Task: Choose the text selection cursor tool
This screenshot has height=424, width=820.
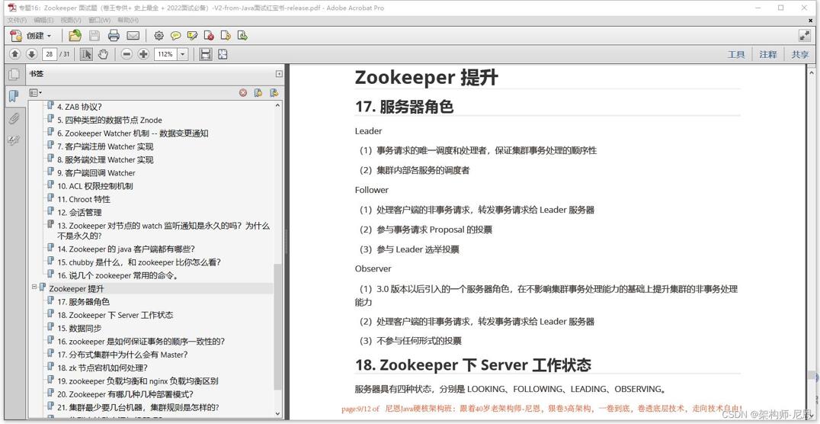Action: (86, 54)
